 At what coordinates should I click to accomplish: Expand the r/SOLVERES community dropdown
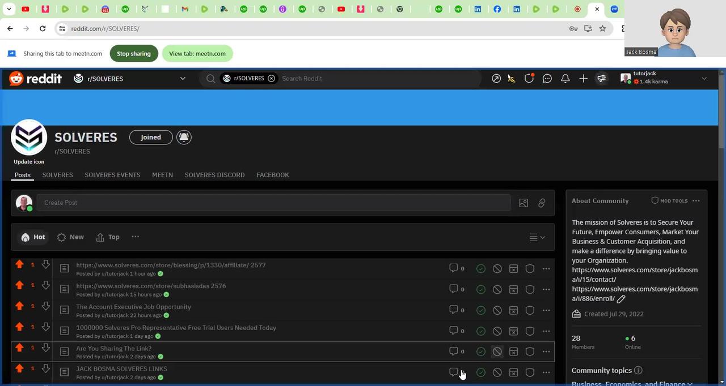coord(183,79)
